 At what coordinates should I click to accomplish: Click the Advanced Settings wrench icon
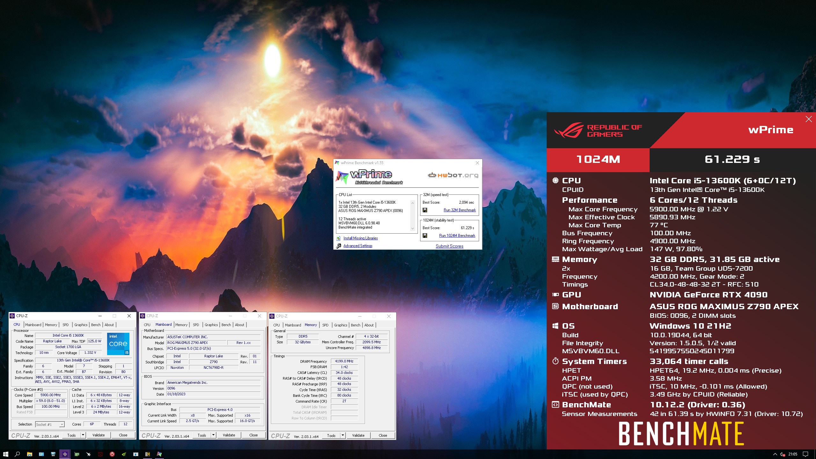339,246
